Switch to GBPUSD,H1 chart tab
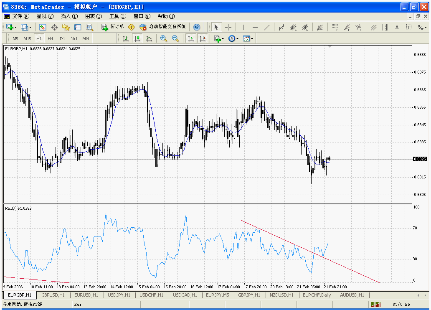 pyautogui.click(x=53, y=295)
